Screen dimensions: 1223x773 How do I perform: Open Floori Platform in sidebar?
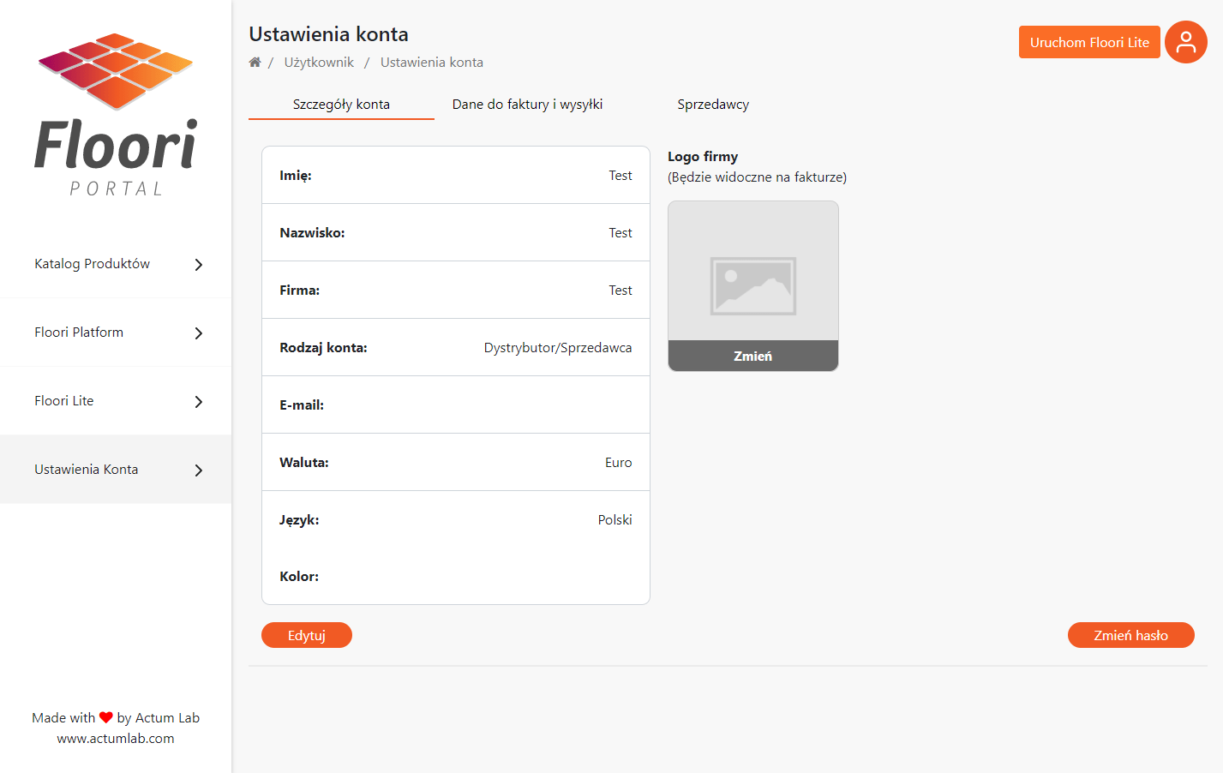click(x=116, y=333)
